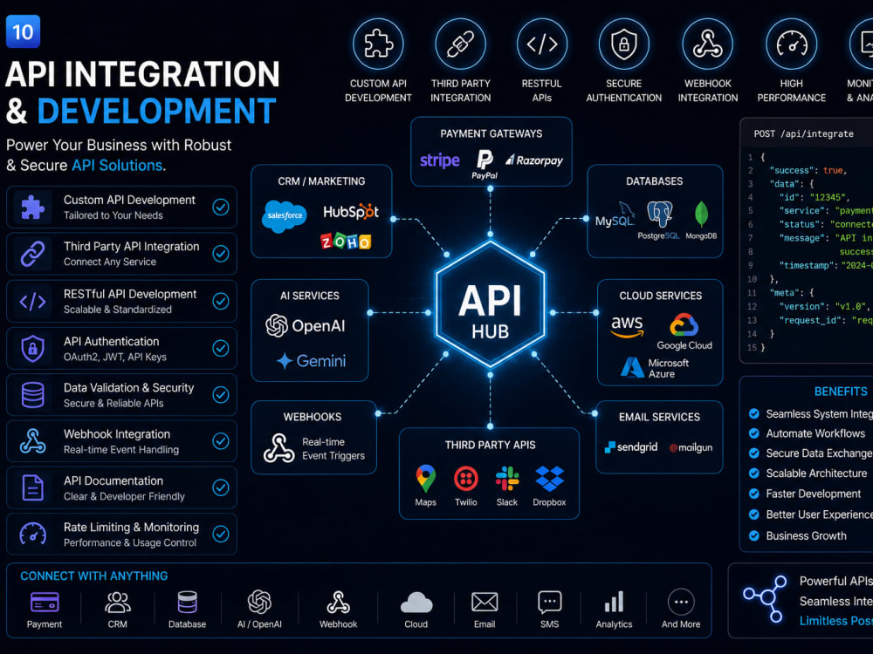The image size is (873, 654).
Task: Click the HubSpot logo
Action: coord(351,212)
